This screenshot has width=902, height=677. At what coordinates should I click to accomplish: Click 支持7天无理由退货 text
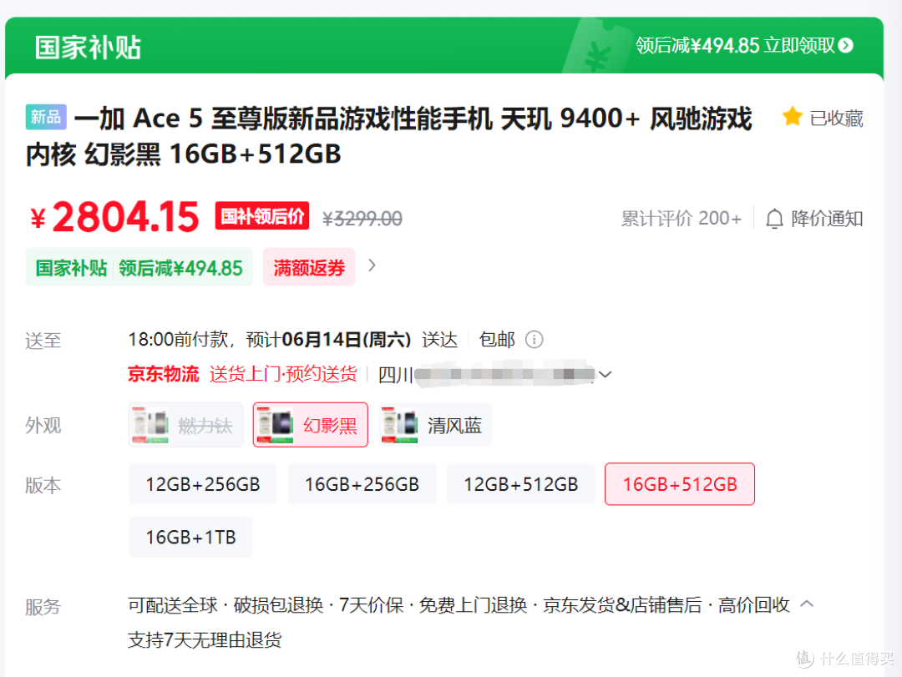[x=205, y=639]
